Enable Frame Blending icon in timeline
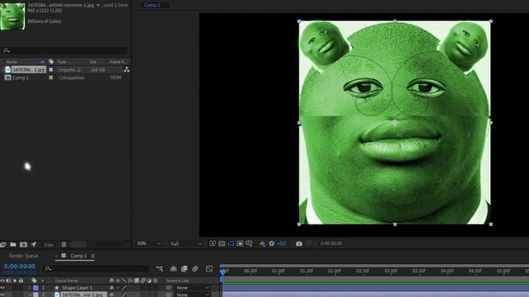 pyautogui.click(x=184, y=268)
